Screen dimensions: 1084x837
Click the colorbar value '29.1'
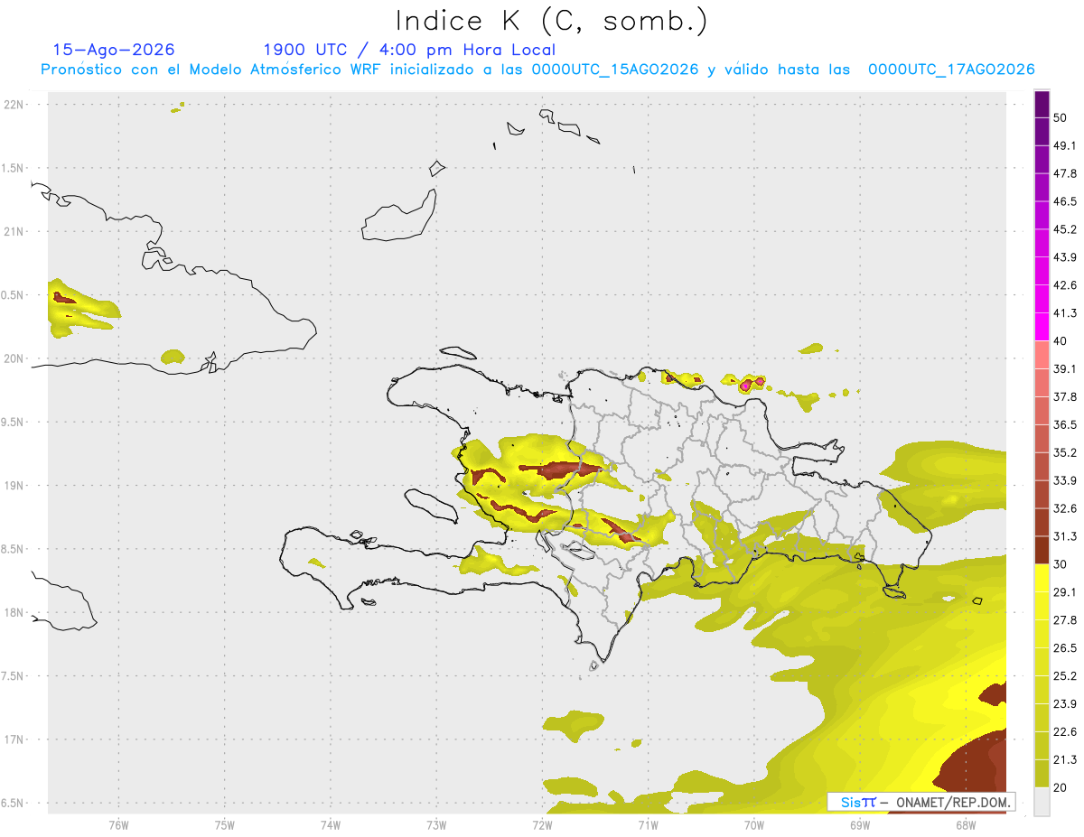point(1065,592)
